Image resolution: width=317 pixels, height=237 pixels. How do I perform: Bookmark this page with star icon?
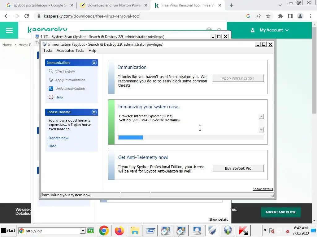[268, 16]
